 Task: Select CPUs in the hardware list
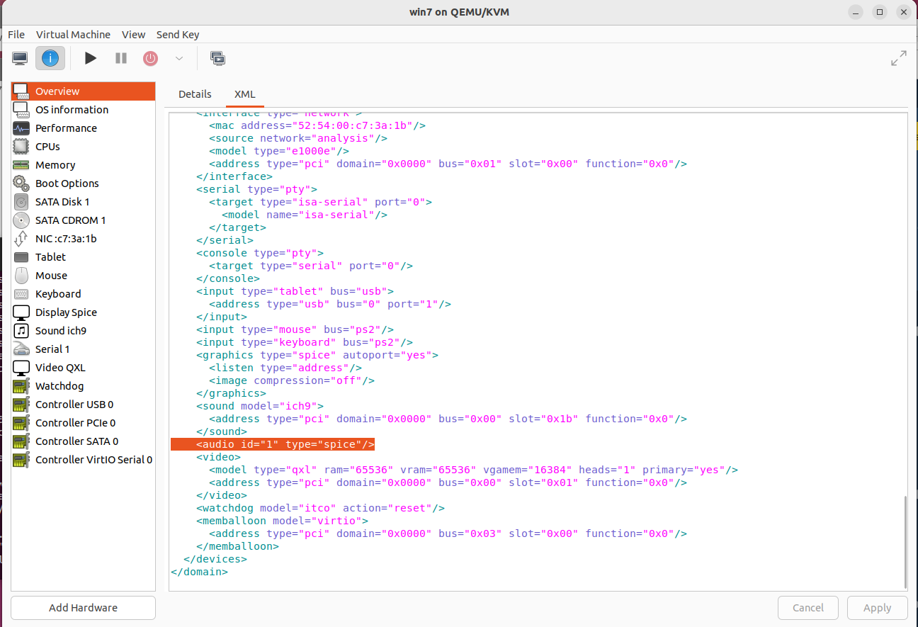pyautogui.click(x=47, y=147)
